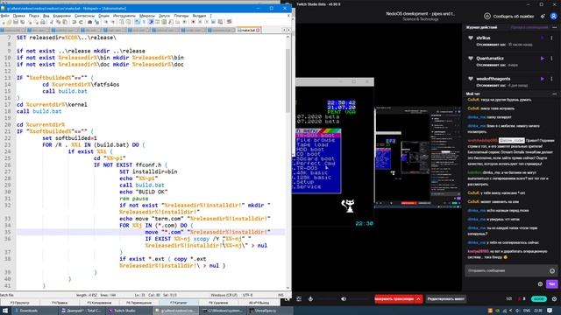Screen dimensions: 561x315
Task: Open the emoji picker in chat box
Action: [x=552, y=270]
